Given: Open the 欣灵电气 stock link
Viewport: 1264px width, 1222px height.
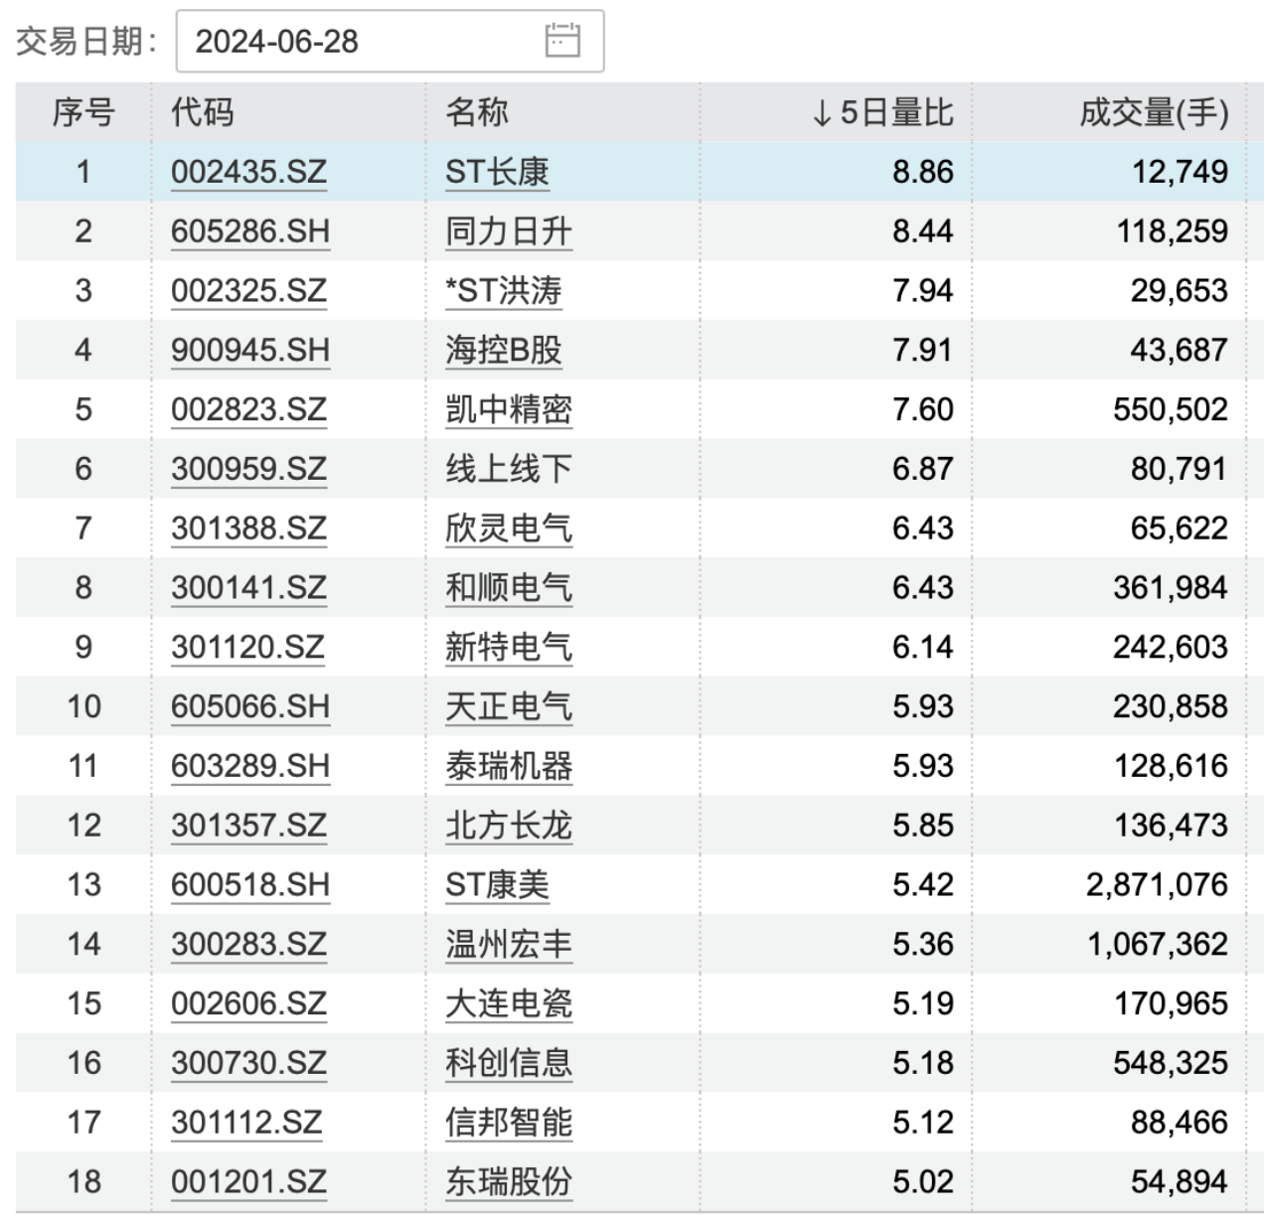Looking at the screenshot, I should coord(509,529).
